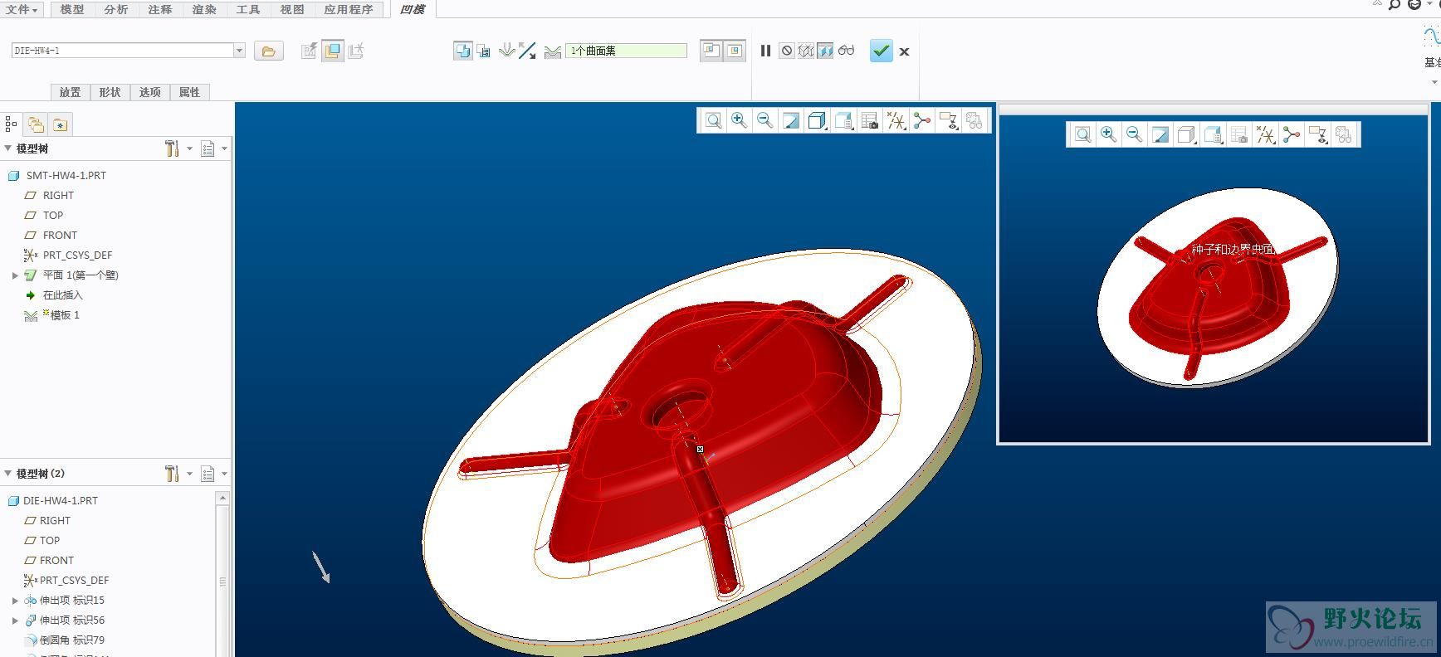Expand the 伸出项 标识56 node
The height and width of the screenshot is (657, 1441).
[15, 620]
